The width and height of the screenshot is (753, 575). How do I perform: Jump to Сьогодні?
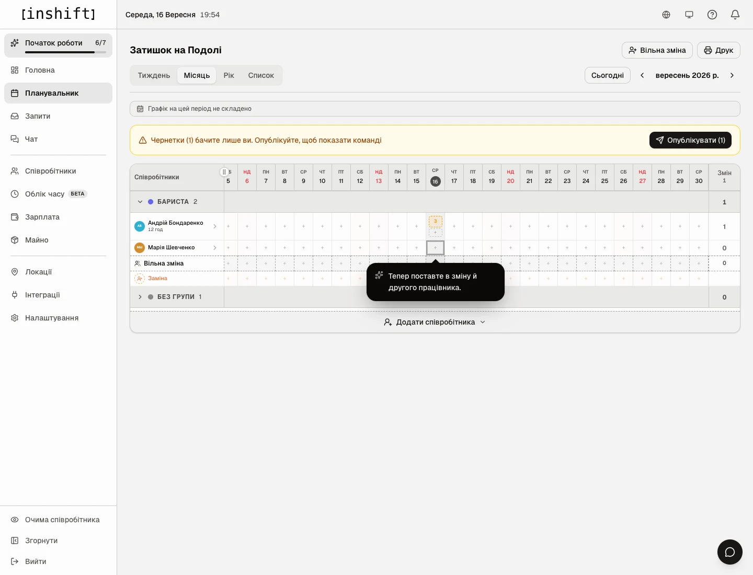608,75
